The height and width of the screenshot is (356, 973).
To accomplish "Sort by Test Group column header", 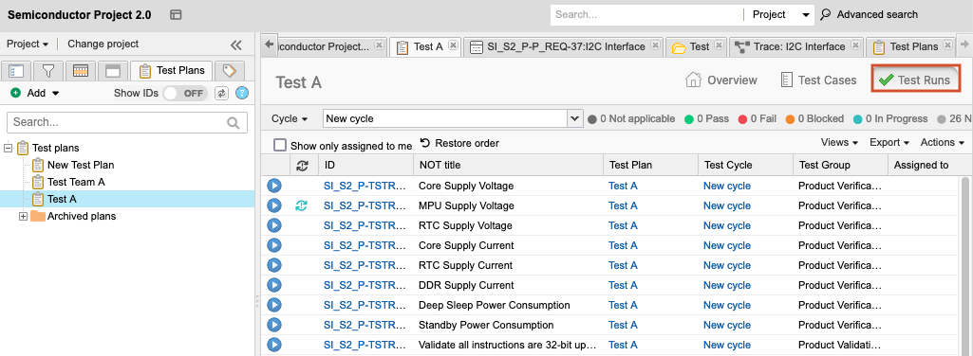I will [x=840, y=166].
